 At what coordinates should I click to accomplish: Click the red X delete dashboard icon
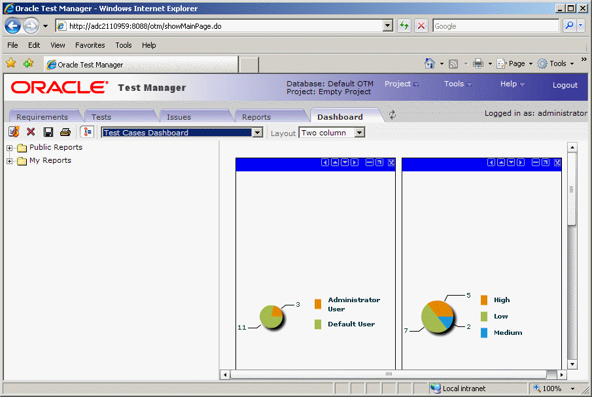(31, 131)
